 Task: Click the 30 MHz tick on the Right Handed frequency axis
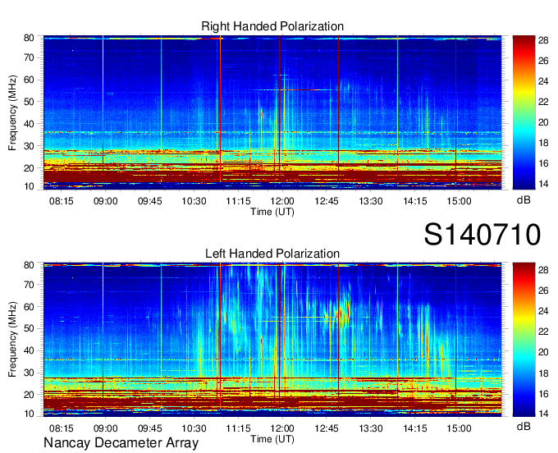(x=29, y=146)
